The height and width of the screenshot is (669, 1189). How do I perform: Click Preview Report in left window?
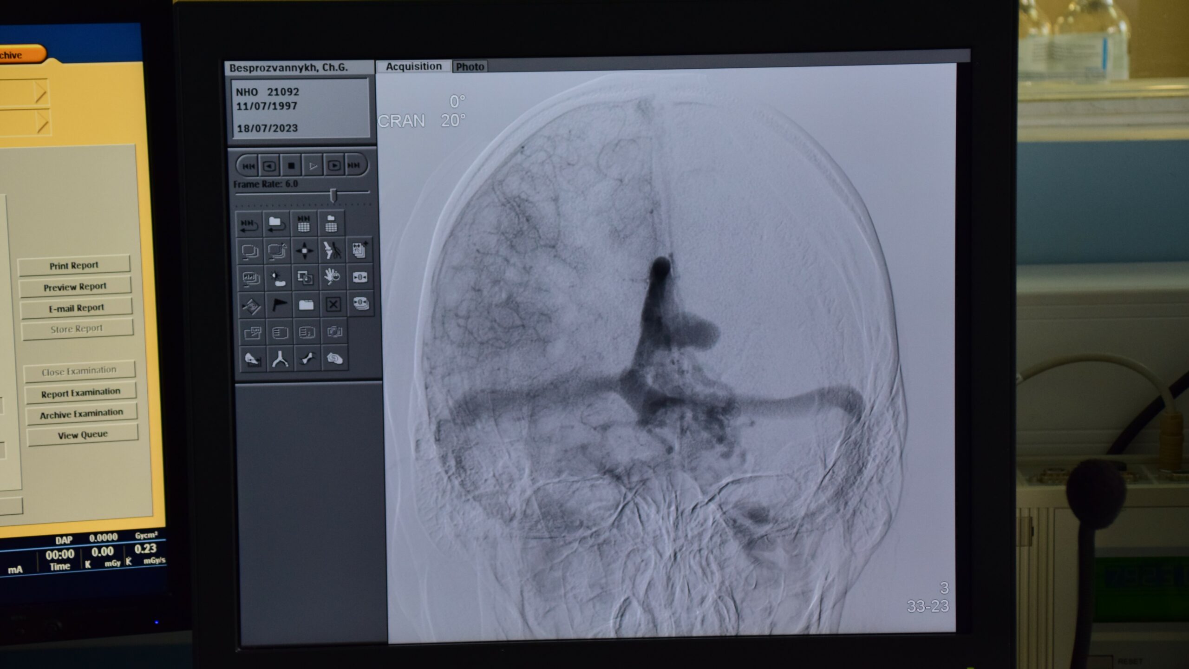(75, 287)
